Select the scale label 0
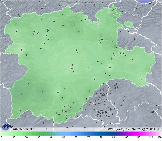This screenshot has height=141, width=162. (x=1, y=137)
